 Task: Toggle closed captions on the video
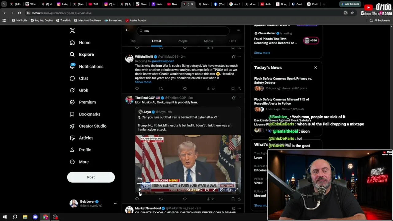(207, 190)
